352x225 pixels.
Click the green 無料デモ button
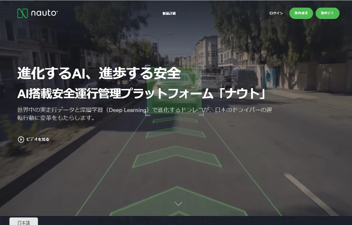(327, 13)
